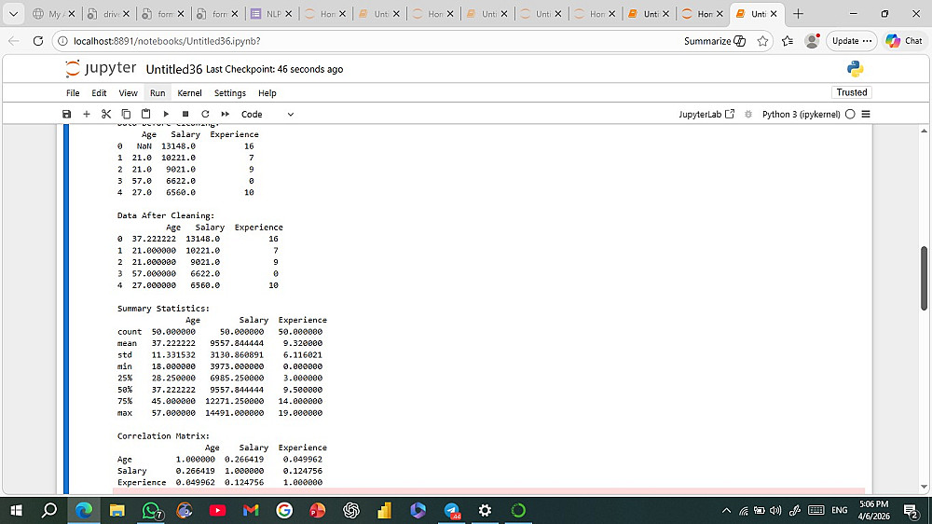The width and height of the screenshot is (932, 524).
Task: Run the selected cell
Action: 166,114
